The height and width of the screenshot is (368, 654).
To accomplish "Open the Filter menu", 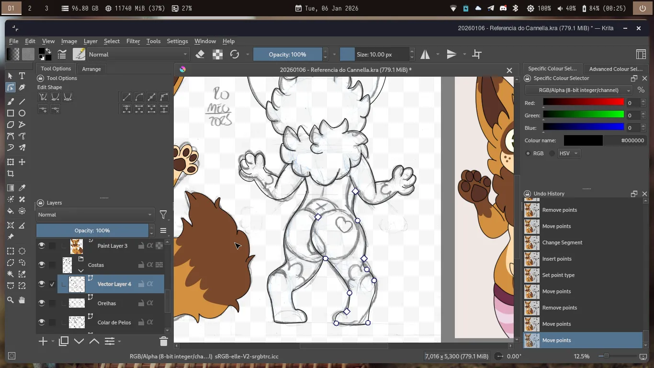I will click(x=133, y=41).
